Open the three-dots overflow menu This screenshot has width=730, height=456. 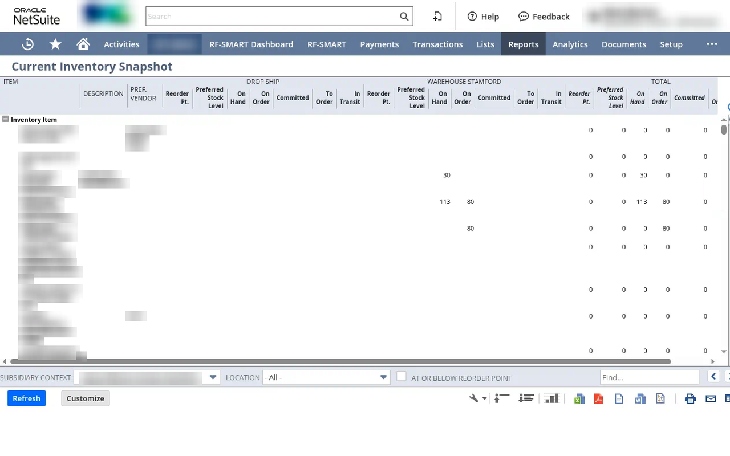[712, 44]
